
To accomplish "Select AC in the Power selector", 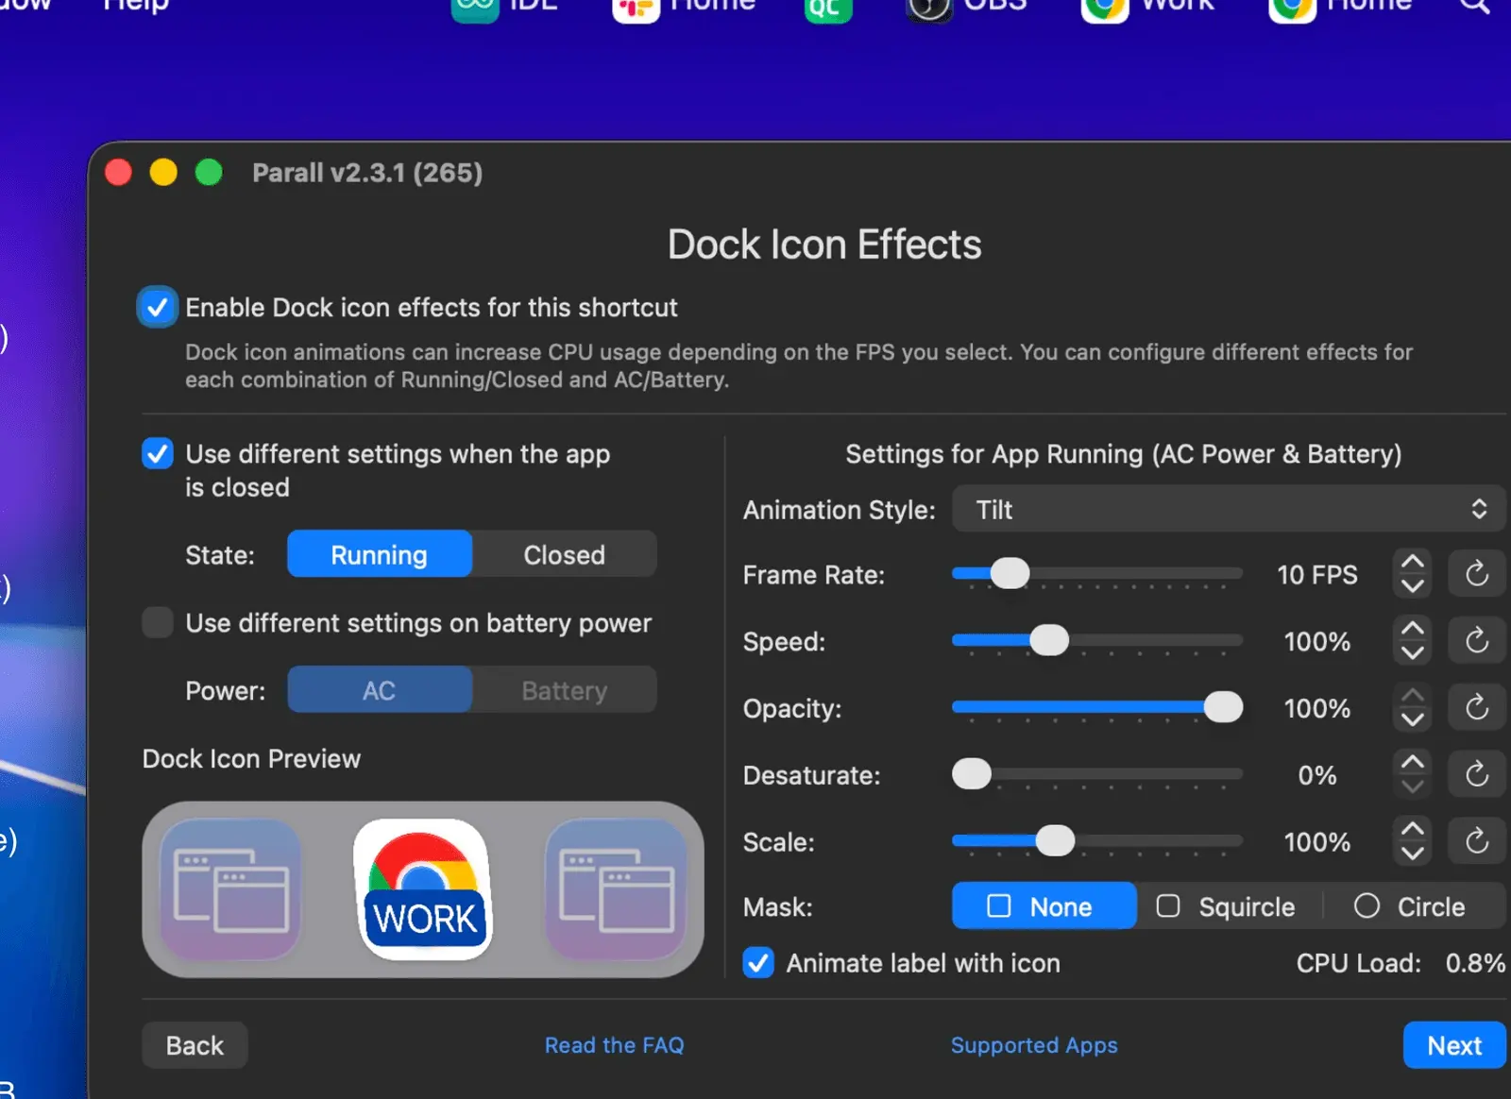I will [380, 690].
